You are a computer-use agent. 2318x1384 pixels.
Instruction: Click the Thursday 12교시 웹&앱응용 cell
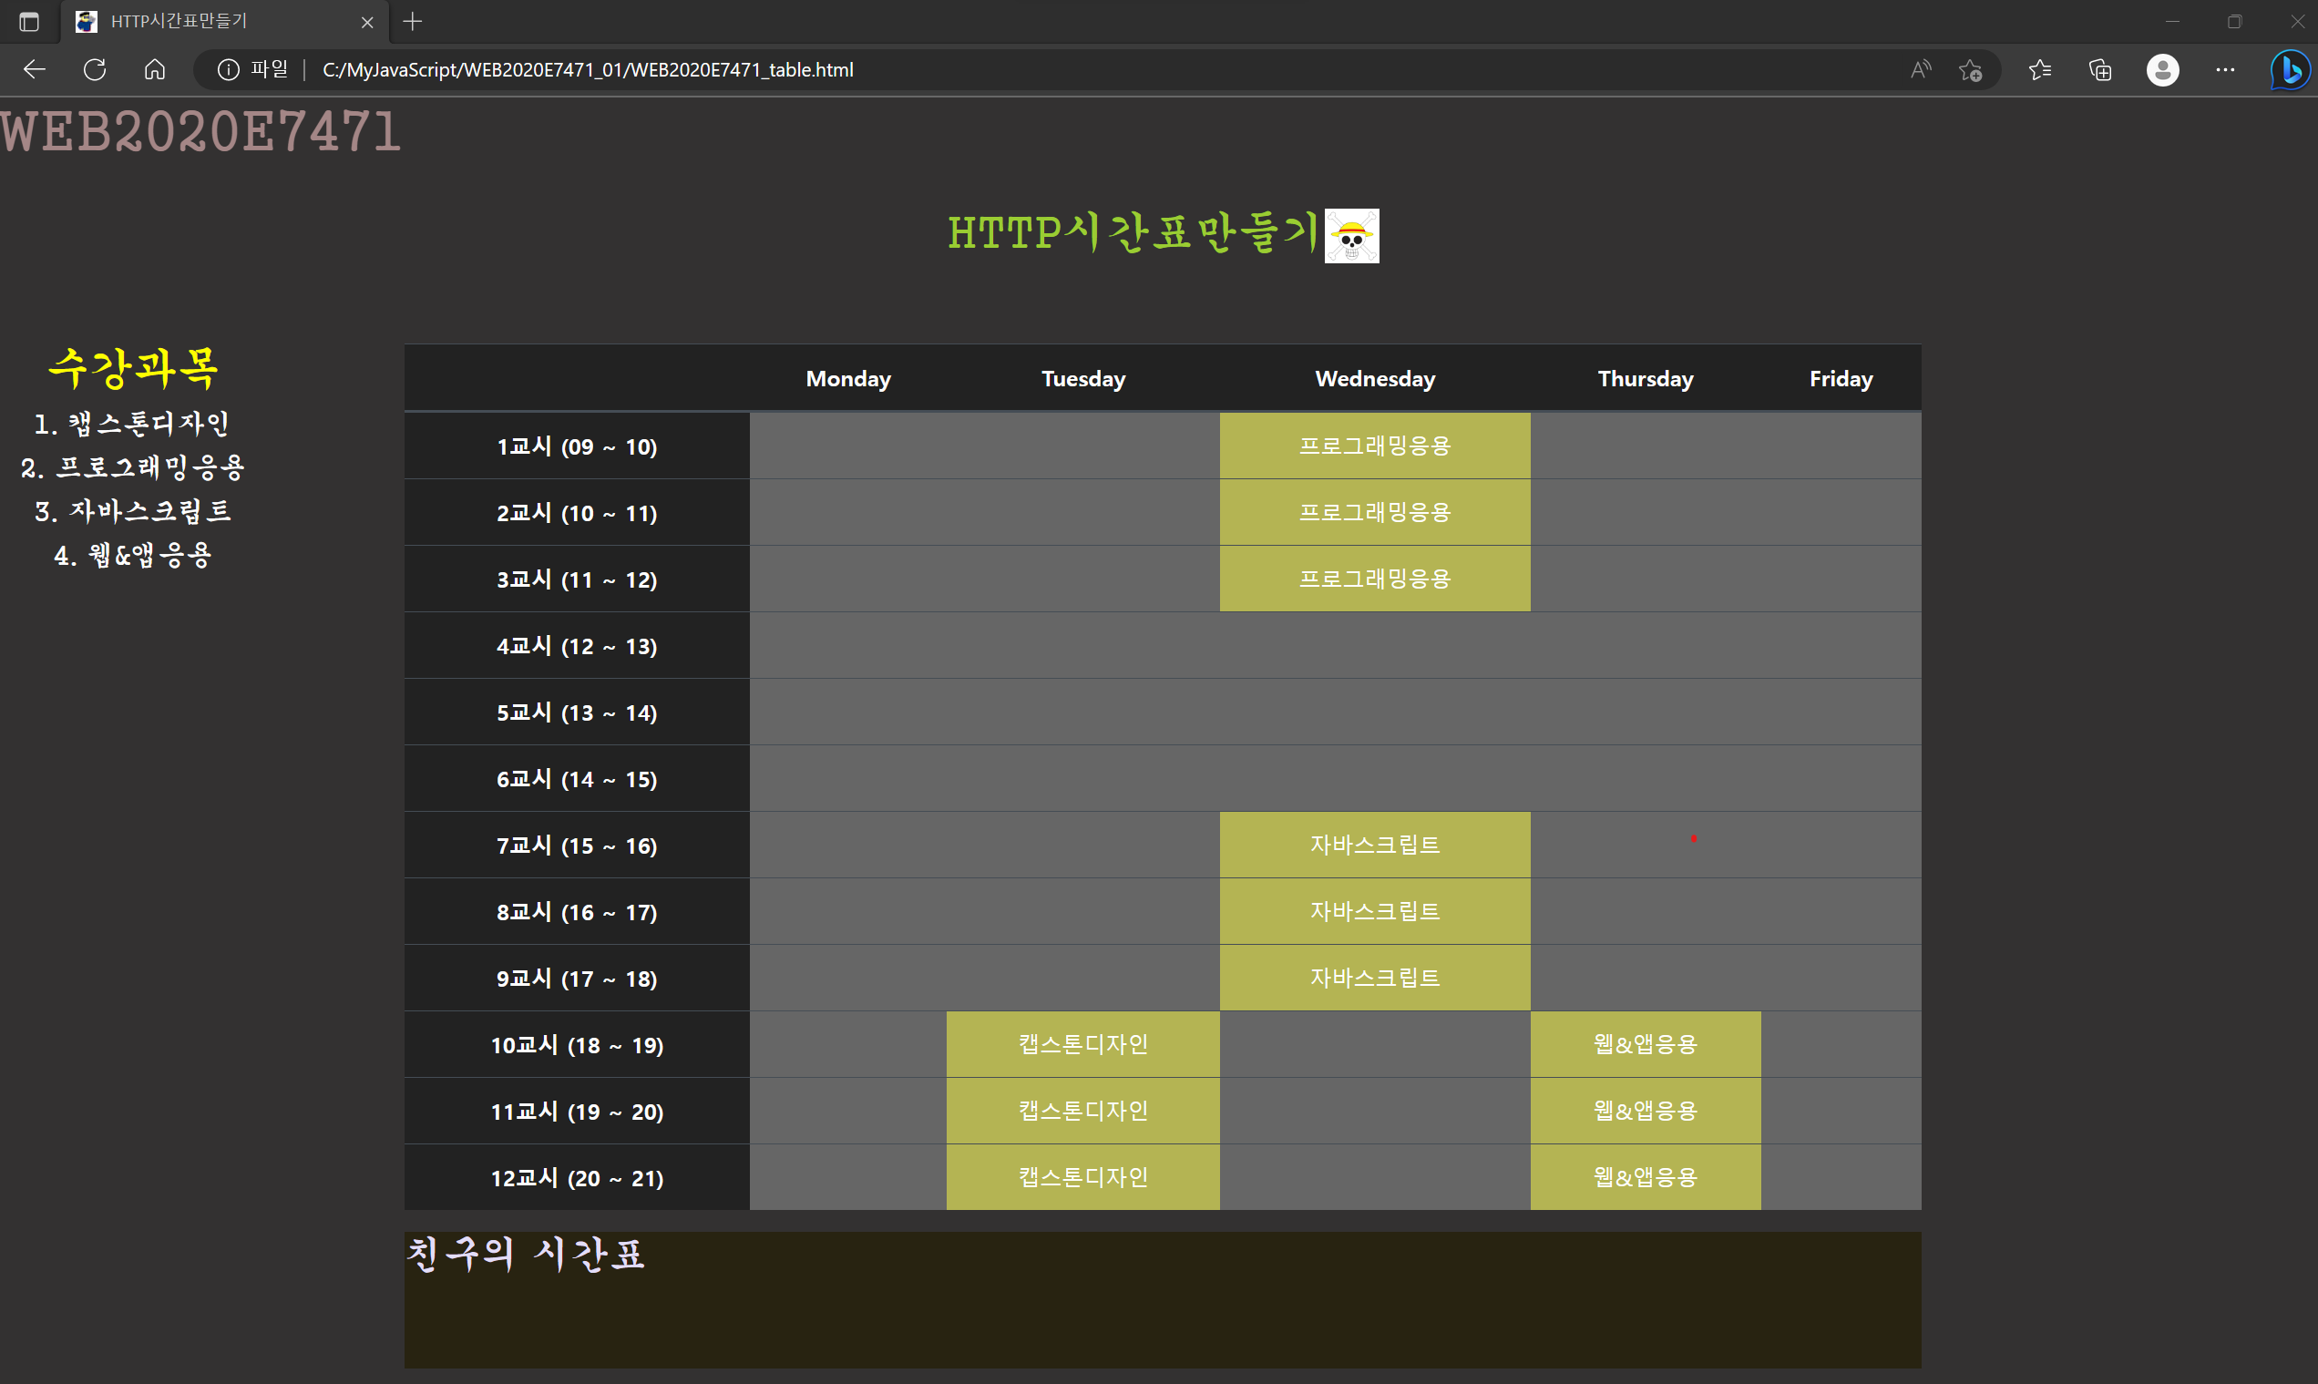(1645, 1177)
